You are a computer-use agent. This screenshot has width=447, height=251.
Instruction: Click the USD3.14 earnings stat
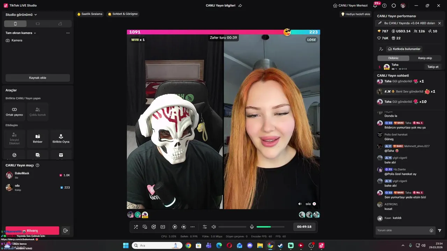point(401,31)
